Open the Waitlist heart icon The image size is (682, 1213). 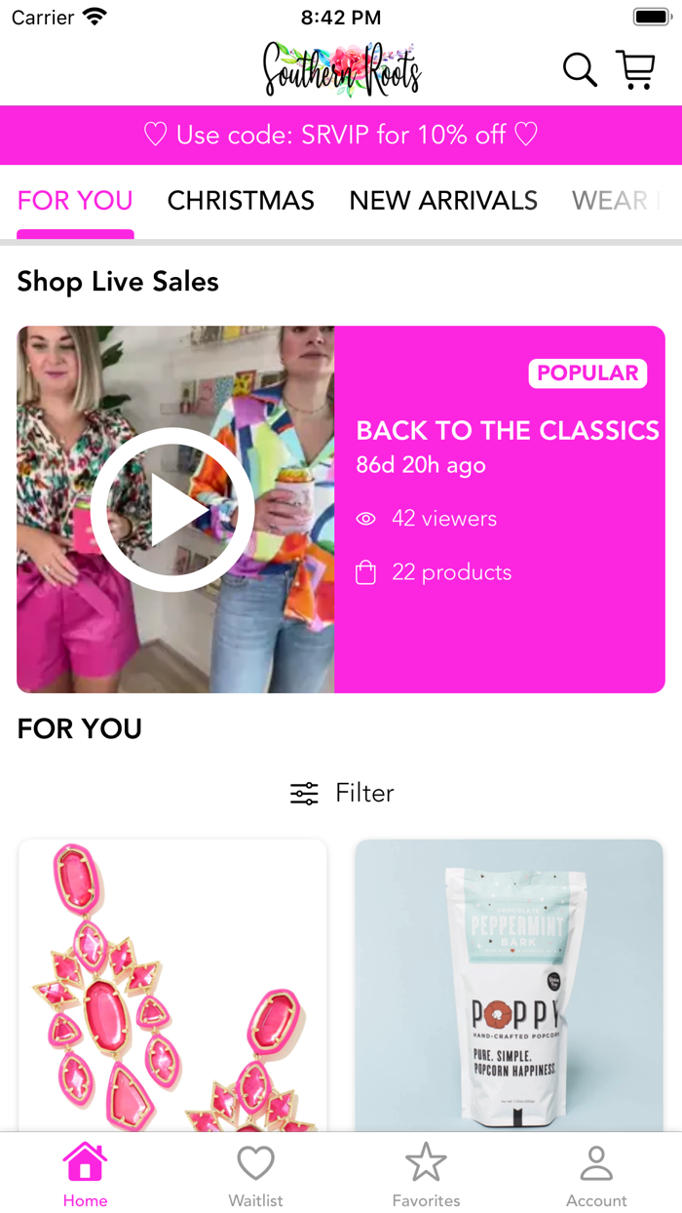point(255,1162)
